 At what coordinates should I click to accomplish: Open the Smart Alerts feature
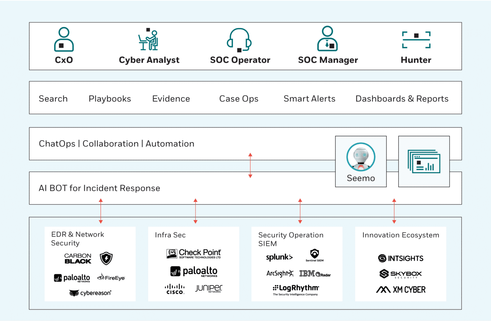pyautogui.click(x=309, y=99)
